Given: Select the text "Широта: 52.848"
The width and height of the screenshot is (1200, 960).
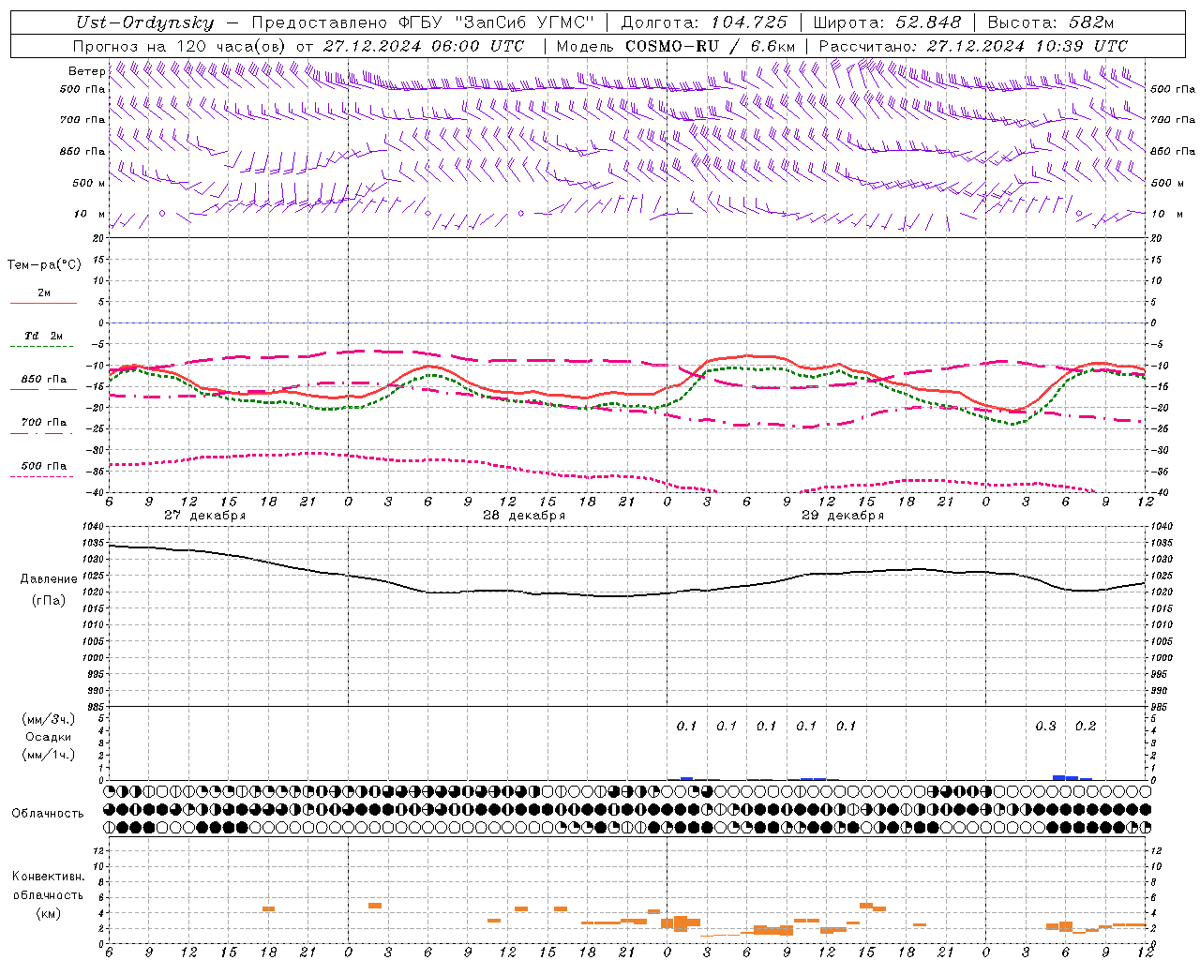Looking at the screenshot, I should coord(888,23).
